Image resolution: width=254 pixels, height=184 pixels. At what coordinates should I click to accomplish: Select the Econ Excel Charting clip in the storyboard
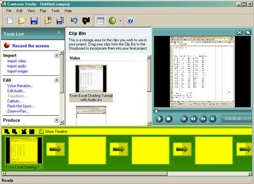pos(24,151)
